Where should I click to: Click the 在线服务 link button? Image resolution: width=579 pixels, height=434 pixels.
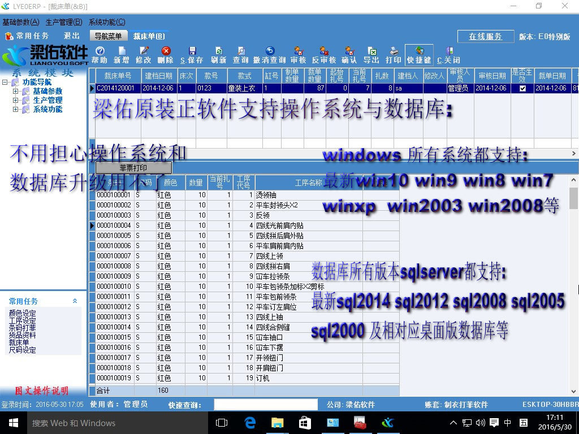pos(486,36)
